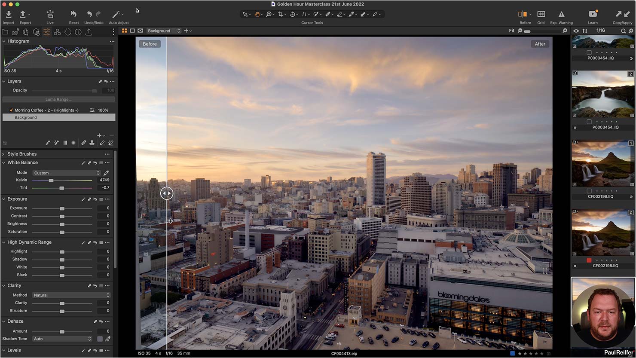Collapse the High Dynamic Range panel
636x358 pixels.
coord(4,242)
